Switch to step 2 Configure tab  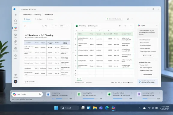coord(38,19)
